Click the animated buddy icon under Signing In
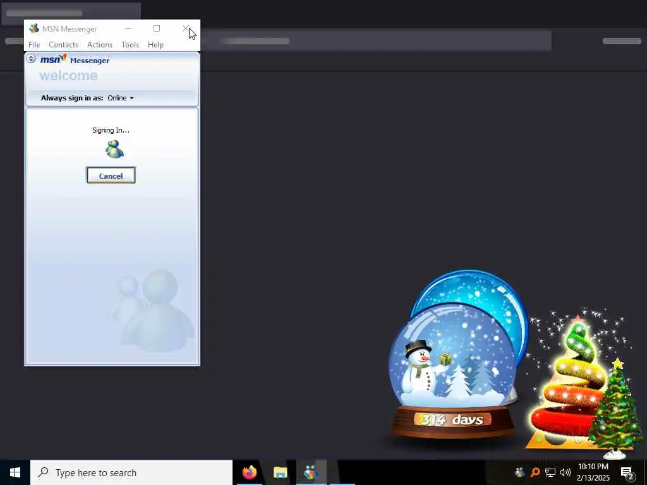Image resolution: width=647 pixels, height=485 pixels. click(x=114, y=149)
